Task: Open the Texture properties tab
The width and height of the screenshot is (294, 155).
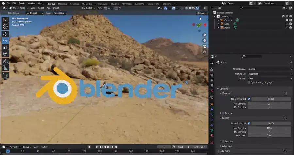Action: tap(212, 142)
